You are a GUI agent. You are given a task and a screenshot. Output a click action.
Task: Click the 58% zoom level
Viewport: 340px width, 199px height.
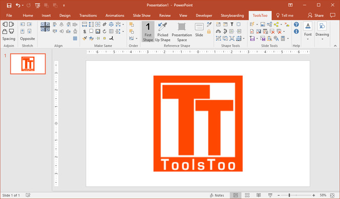click(x=323, y=195)
